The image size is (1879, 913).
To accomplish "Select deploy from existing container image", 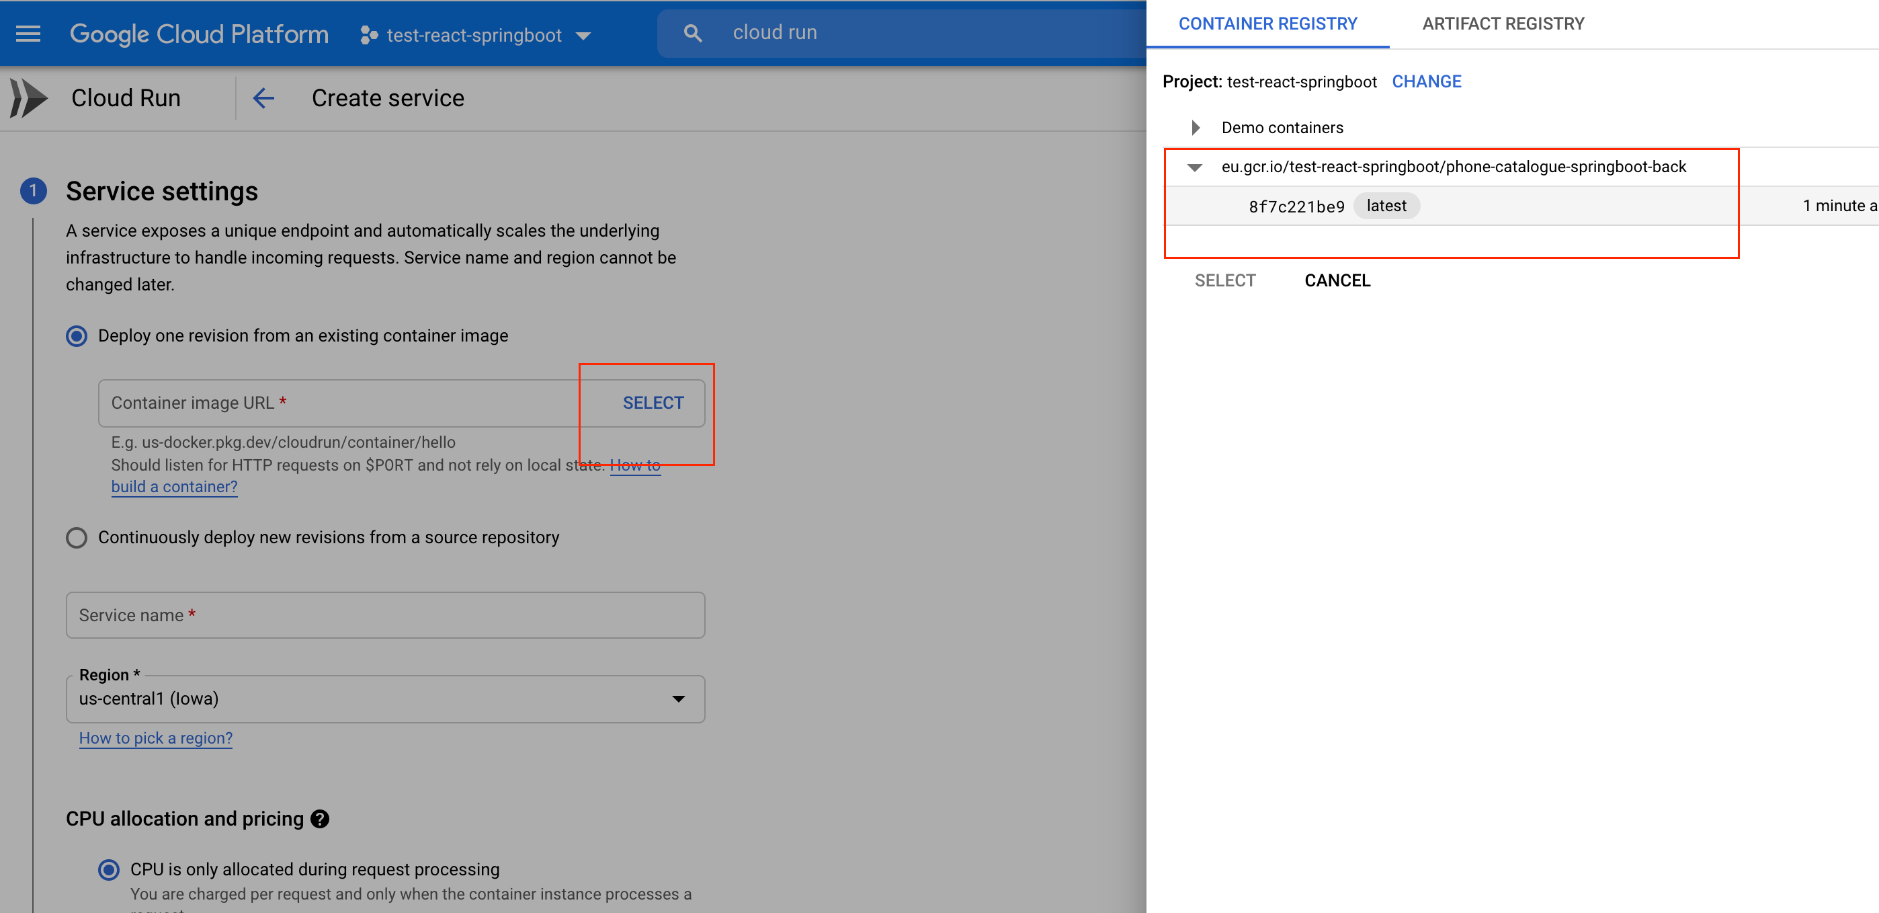I will (77, 335).
